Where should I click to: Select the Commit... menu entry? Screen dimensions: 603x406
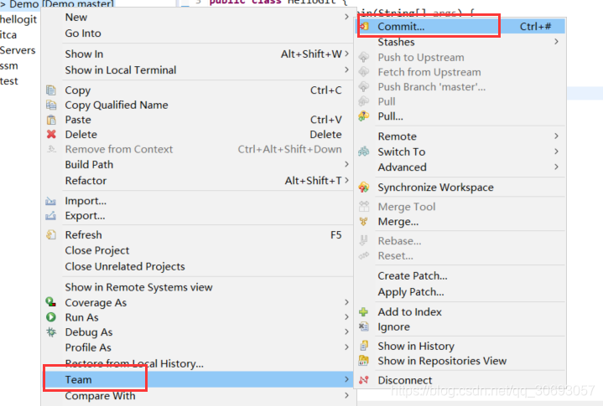[x=460, y=27]
